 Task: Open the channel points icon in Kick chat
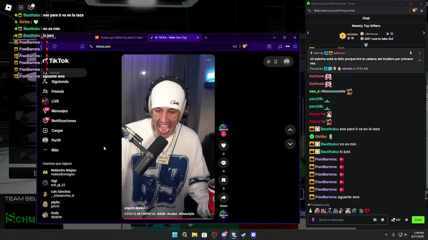pyautogui.click(x=396, y=220)
